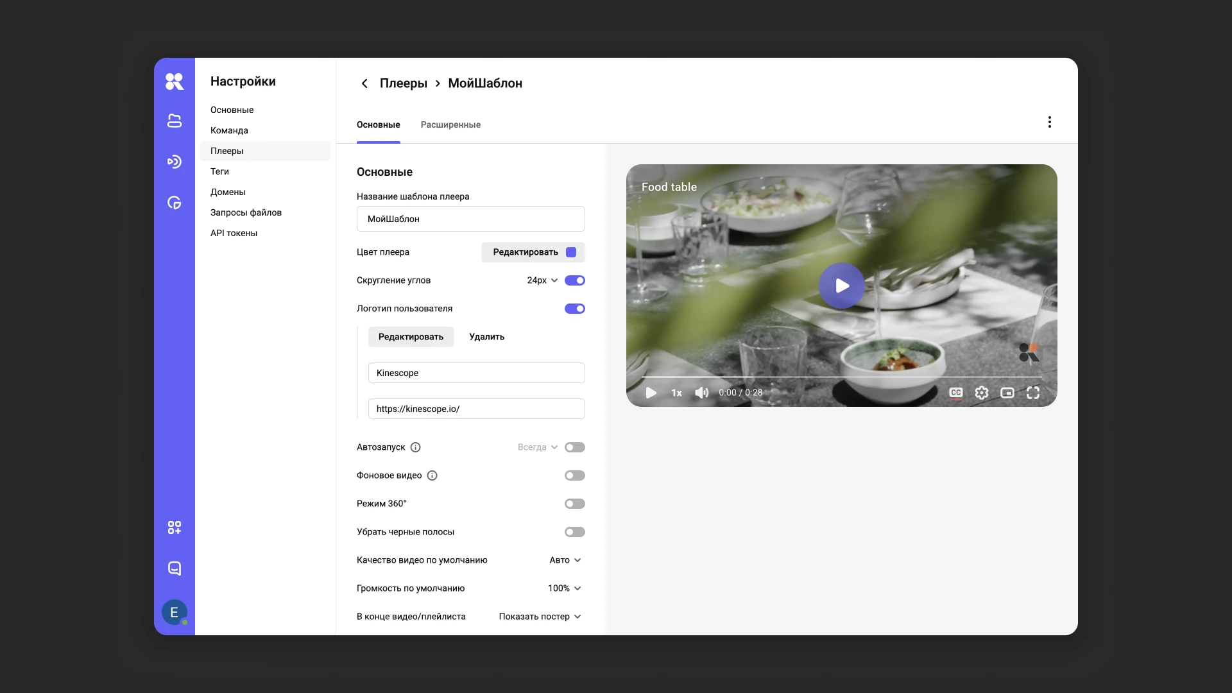The height and width of the screenshot is (693, 1232).
Task: Enter fullscreen in the video player
Action: [1033, 393]
